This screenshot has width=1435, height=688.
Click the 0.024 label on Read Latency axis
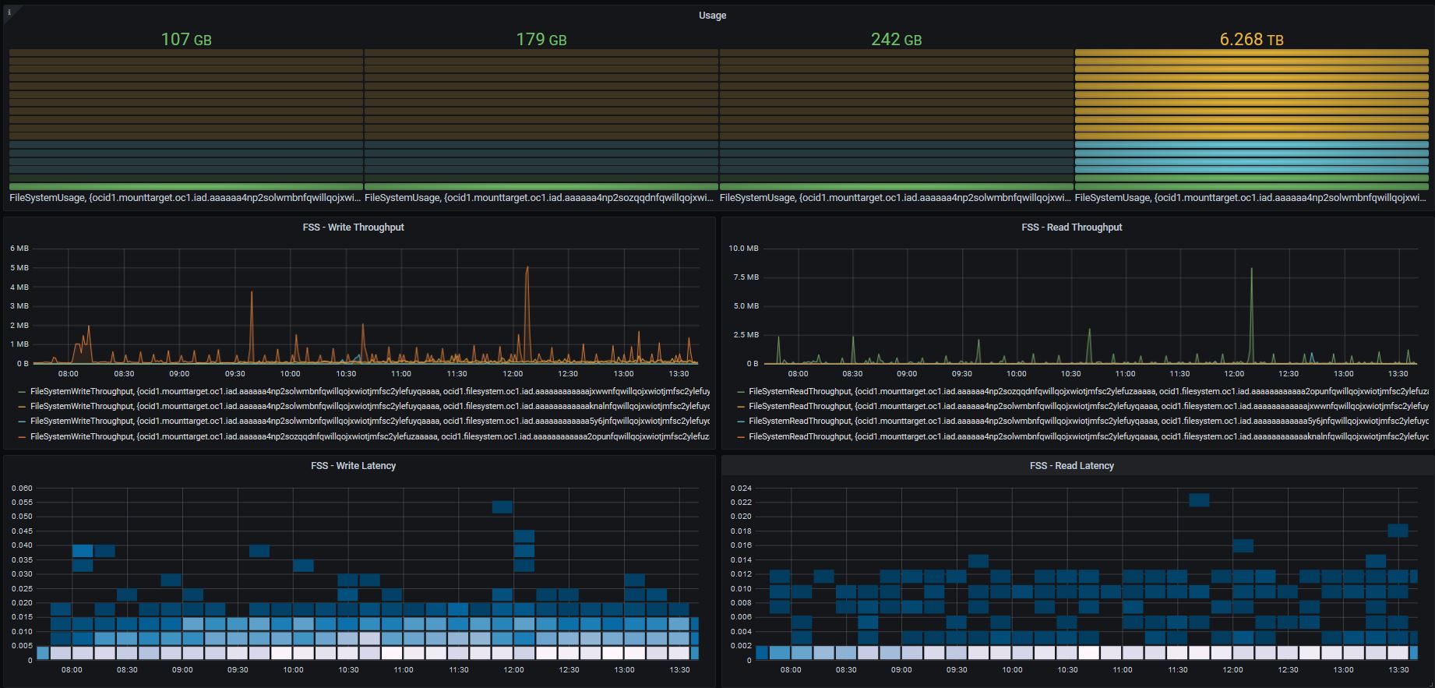pyautogui.click(x=741, y=489)
